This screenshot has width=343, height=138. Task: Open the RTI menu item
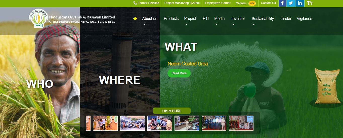pyautogui.click(x=206, y=19)
